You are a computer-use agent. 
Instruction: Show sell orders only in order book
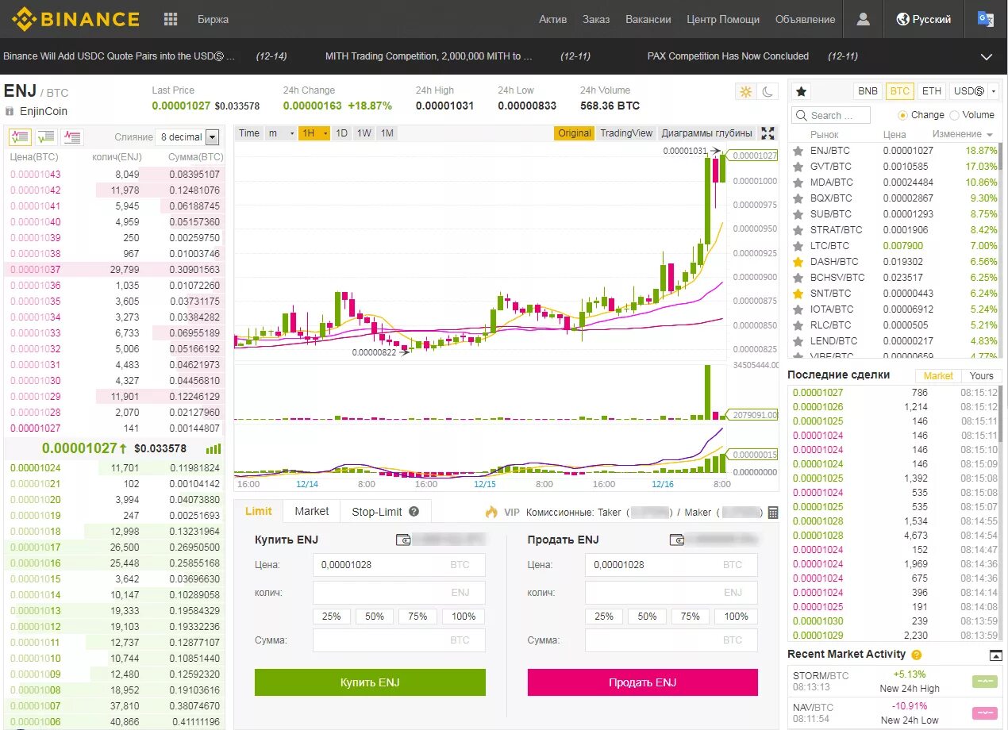(72, 136)
